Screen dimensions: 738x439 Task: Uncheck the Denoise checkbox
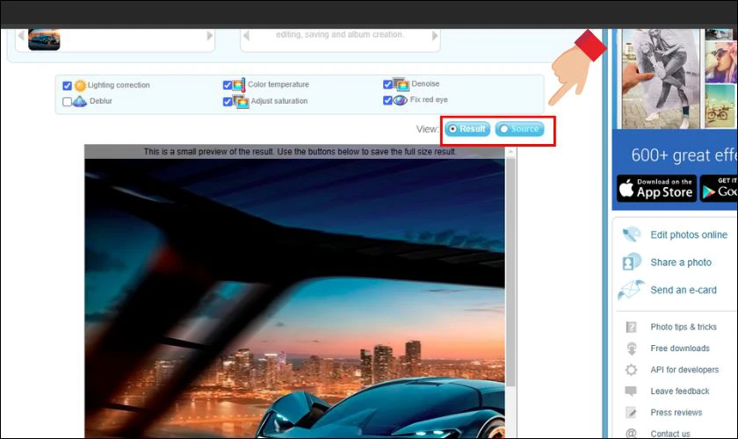(x=387, y=84)
